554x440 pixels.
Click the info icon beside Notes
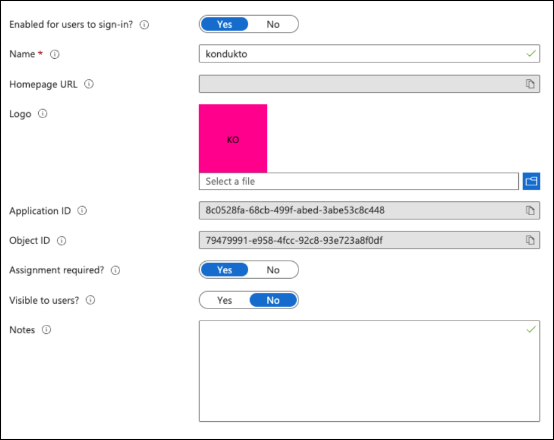(46, 330)
